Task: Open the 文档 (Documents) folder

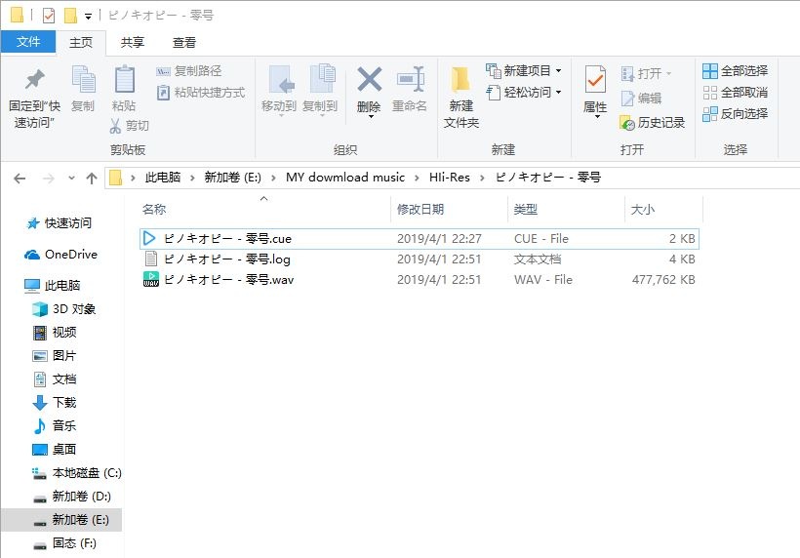Action: click(55, 379)
